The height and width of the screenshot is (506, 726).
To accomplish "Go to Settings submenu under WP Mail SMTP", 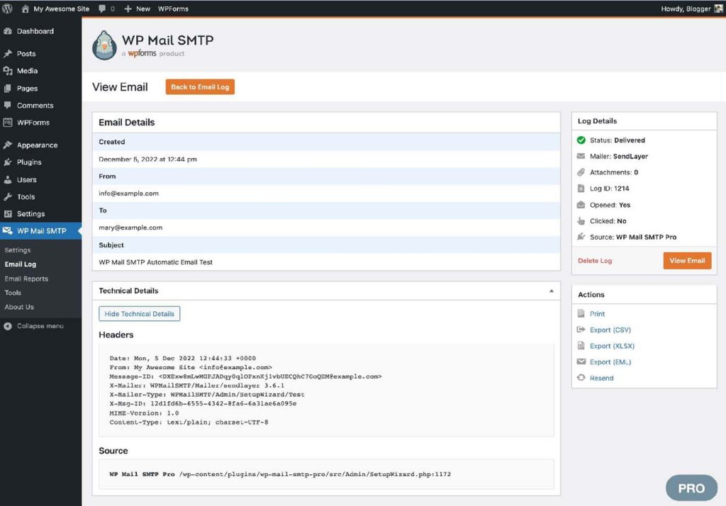I will (x=18, y=250).
